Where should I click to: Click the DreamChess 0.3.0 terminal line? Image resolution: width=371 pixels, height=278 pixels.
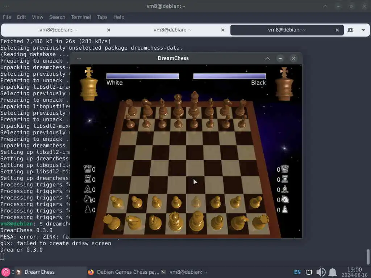26,230
